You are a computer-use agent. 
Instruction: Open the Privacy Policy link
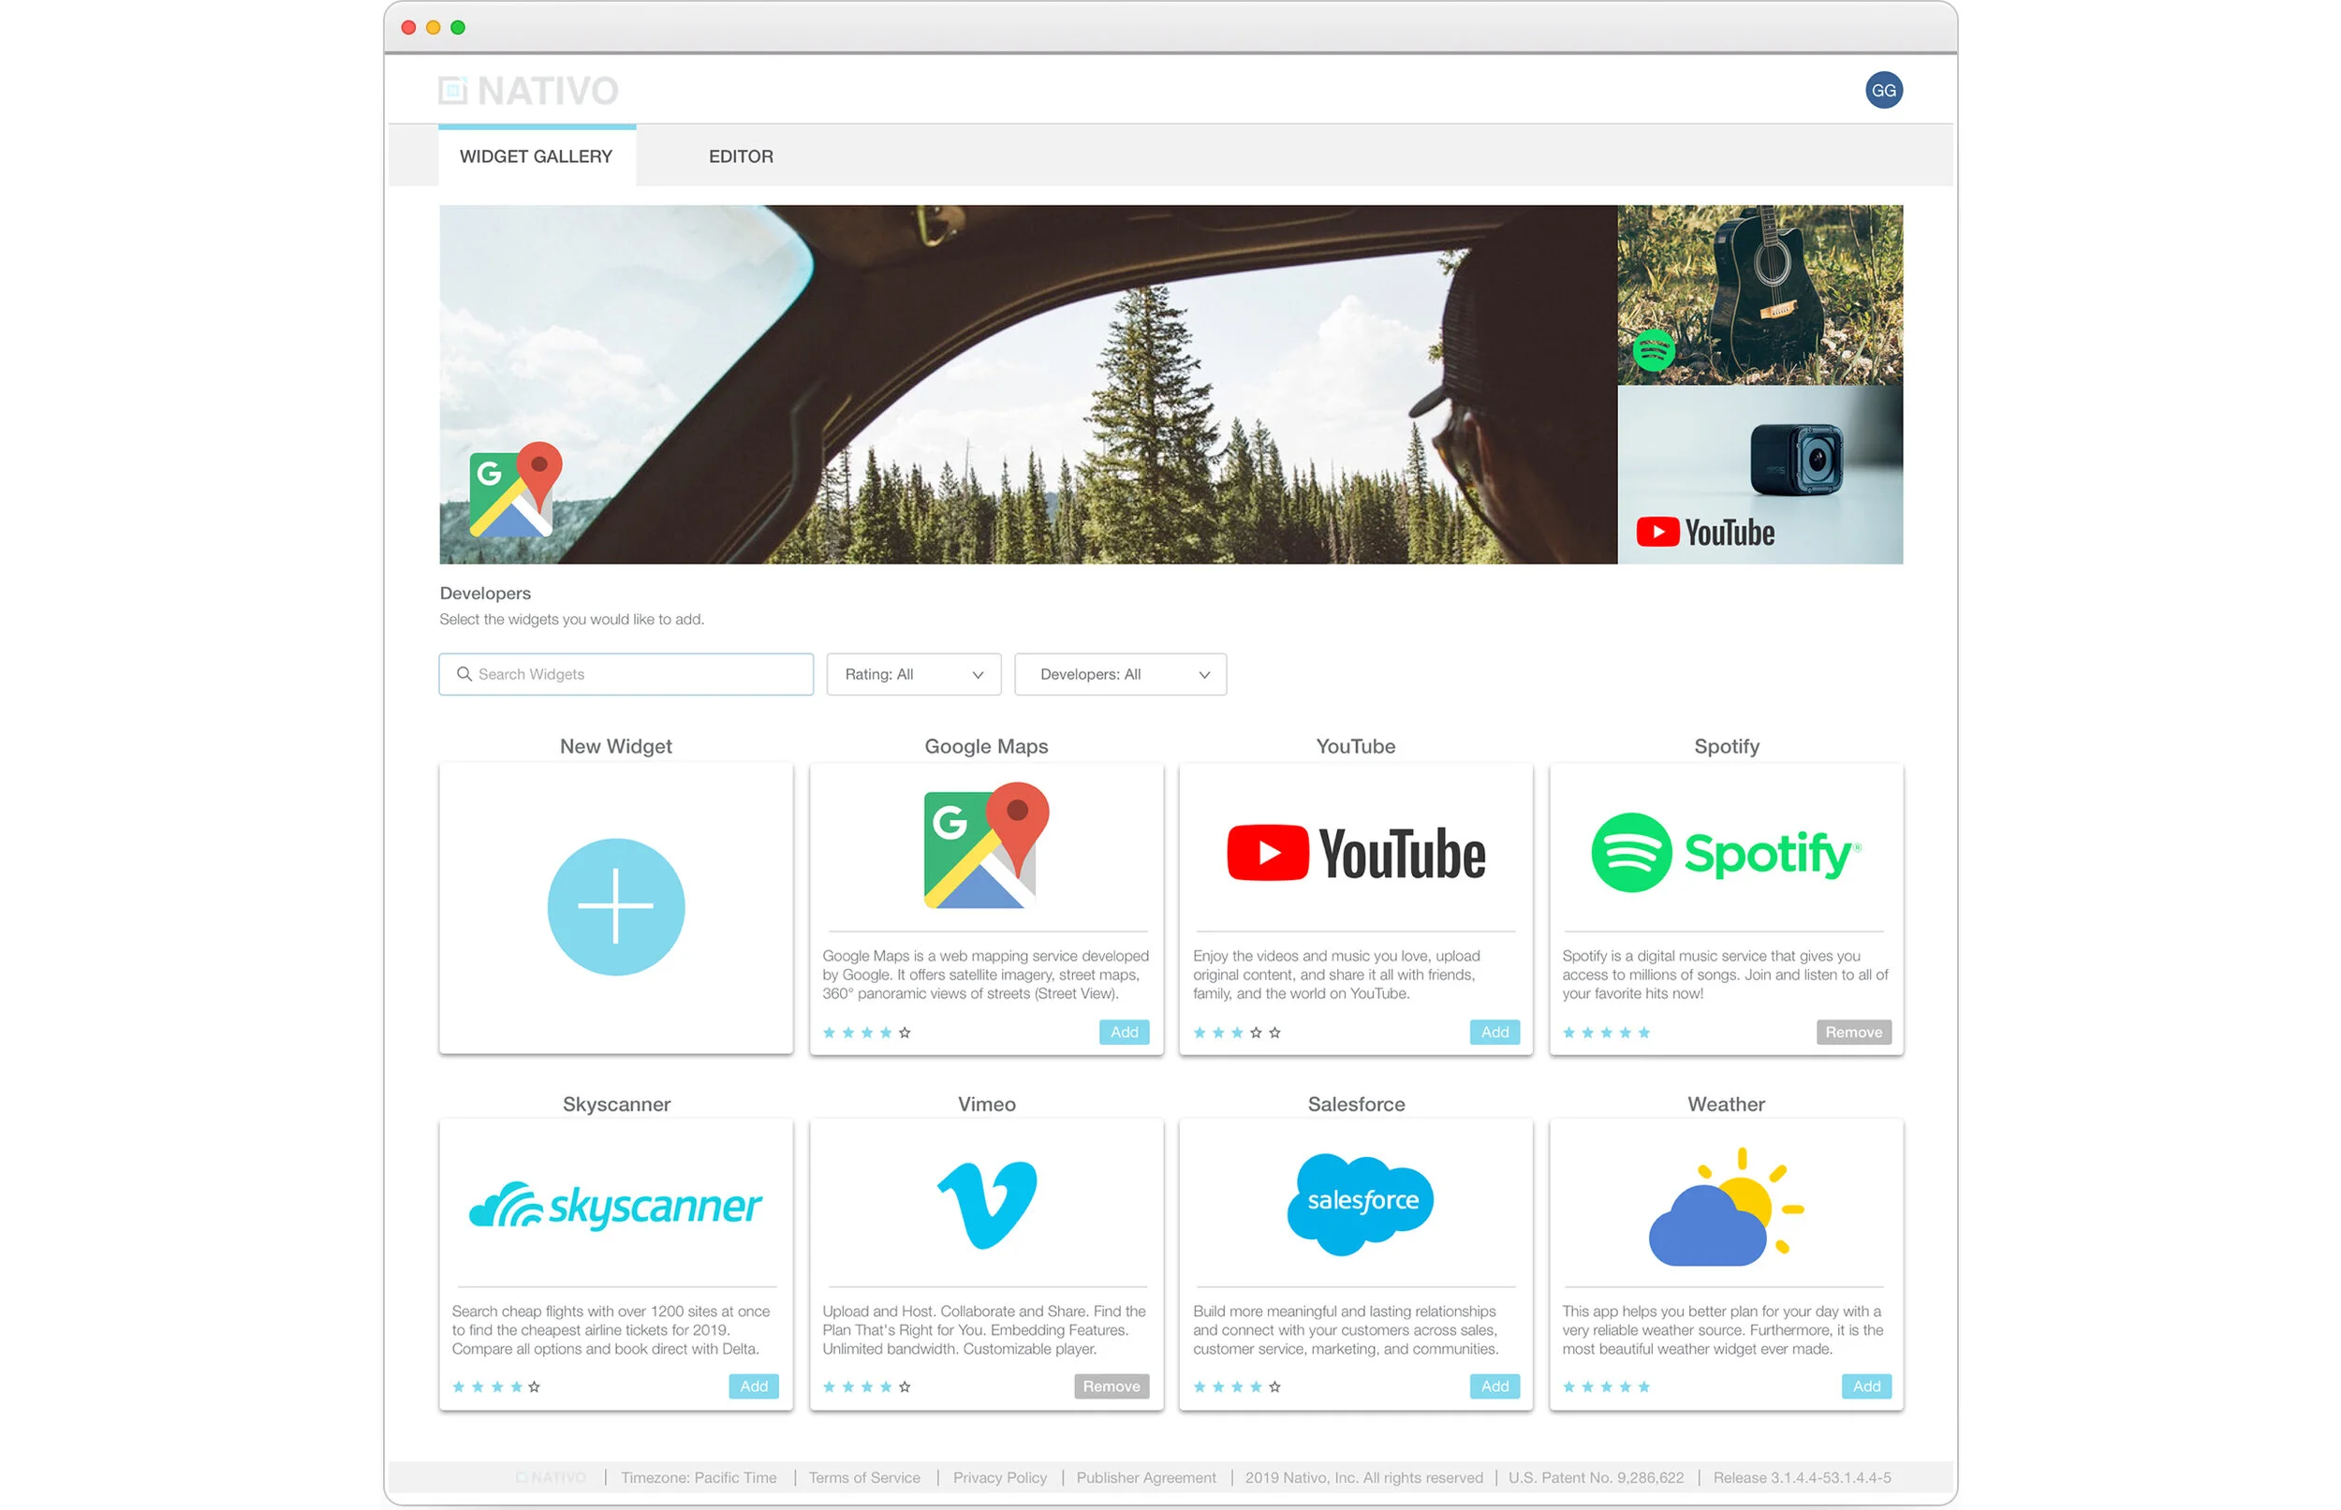click(x=999, y=1476)
